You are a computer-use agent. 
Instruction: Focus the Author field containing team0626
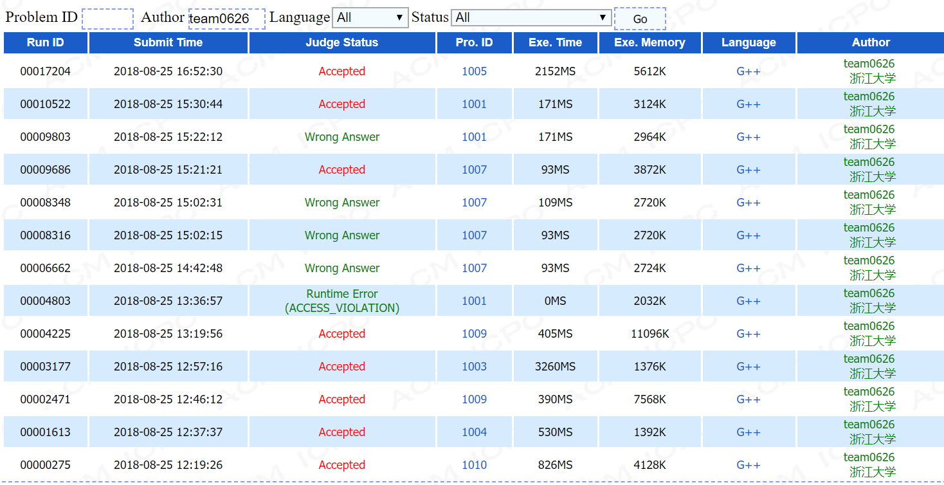click(x=226, y=19)
